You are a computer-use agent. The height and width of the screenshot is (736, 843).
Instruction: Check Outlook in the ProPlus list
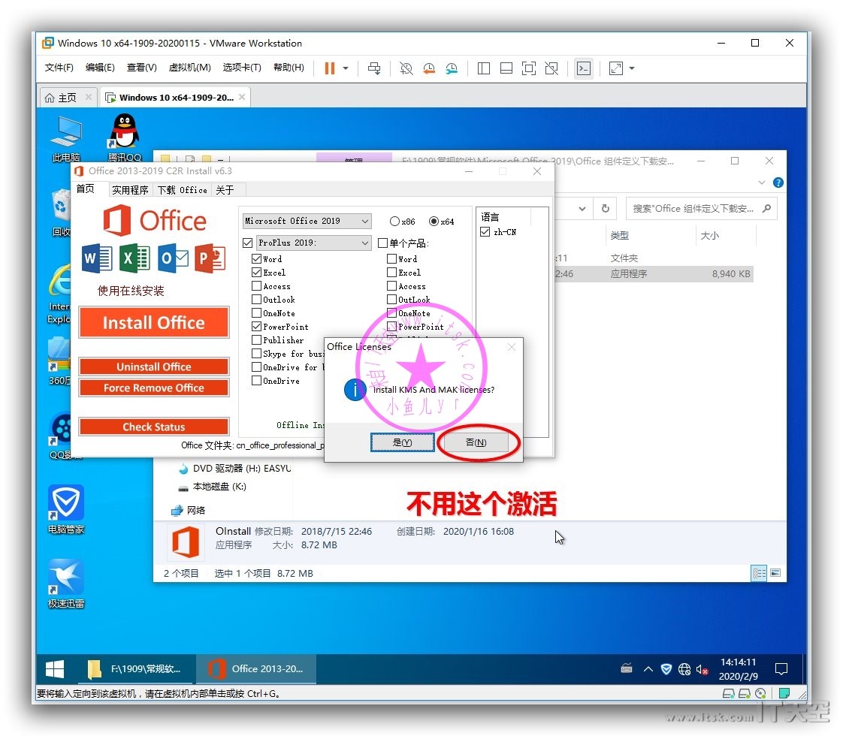tap(256, 299)
